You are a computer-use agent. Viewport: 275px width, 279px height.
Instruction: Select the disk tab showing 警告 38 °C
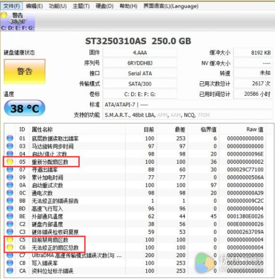(x=18, y=21)
